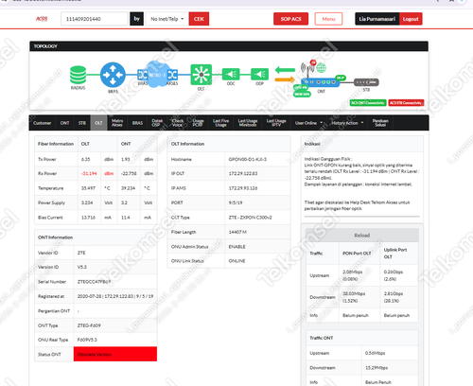Click the Reload button in traffic panel
The height and width of the screenshot is (386, 473).
click(362, 236)
